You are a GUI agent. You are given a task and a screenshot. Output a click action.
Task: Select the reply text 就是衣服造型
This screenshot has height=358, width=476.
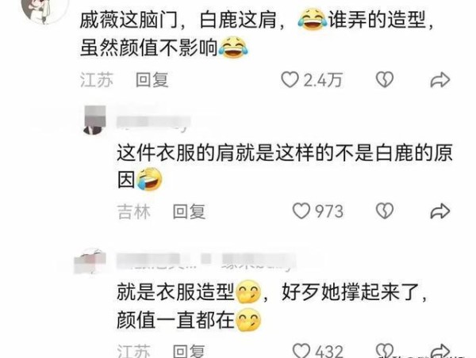click(175, 292)
